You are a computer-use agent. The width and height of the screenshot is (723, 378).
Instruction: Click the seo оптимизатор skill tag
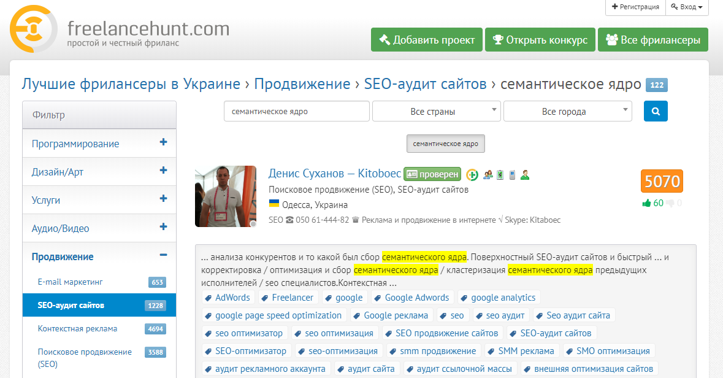tap(245, 333)
